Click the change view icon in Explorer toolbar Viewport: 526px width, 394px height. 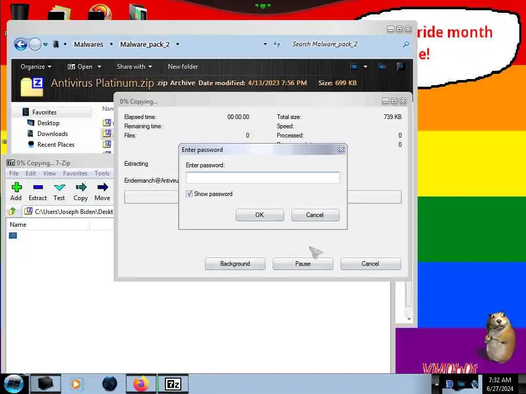(354, 66)
